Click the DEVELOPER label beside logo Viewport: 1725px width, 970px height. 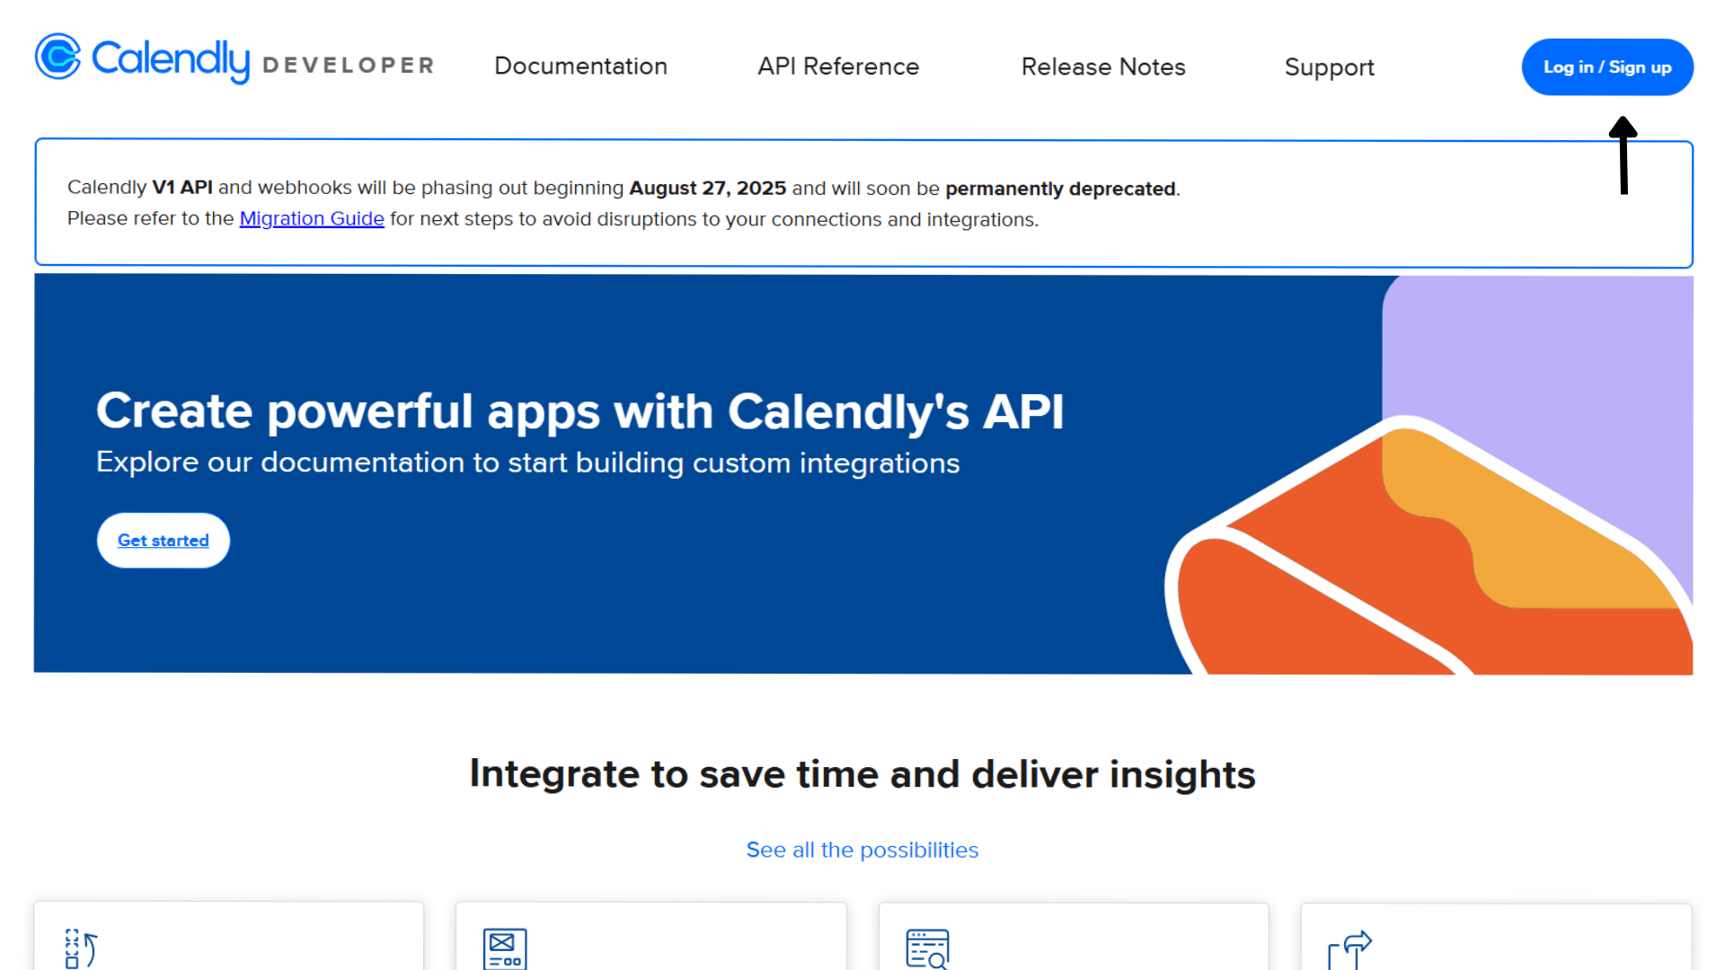pos(348,66)
